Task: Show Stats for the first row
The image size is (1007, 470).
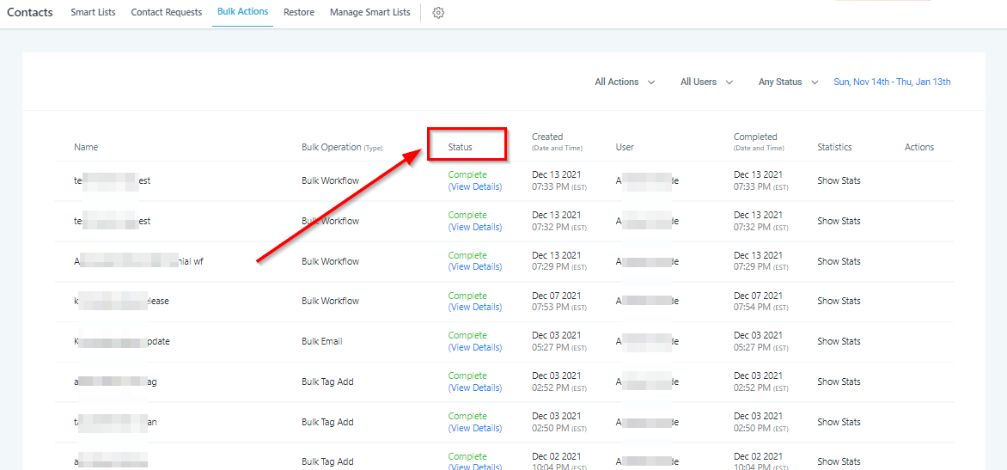Action: pyautogui.click(x=839, y=181)
